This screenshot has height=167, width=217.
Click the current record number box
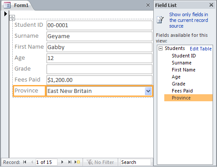tap(47, 162)
